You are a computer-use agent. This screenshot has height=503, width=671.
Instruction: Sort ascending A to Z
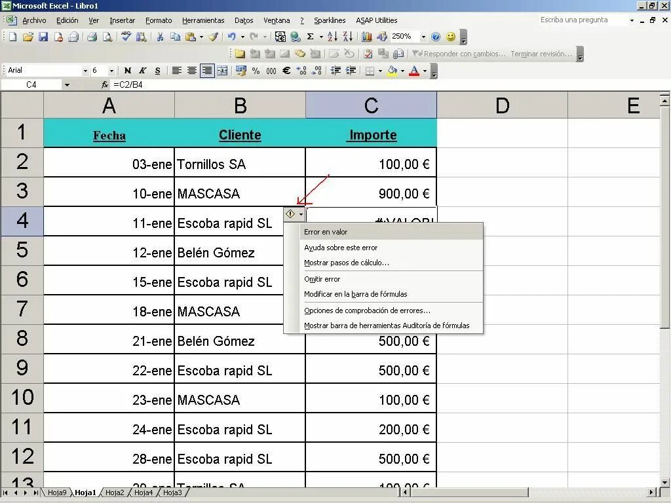pos(332,37)
